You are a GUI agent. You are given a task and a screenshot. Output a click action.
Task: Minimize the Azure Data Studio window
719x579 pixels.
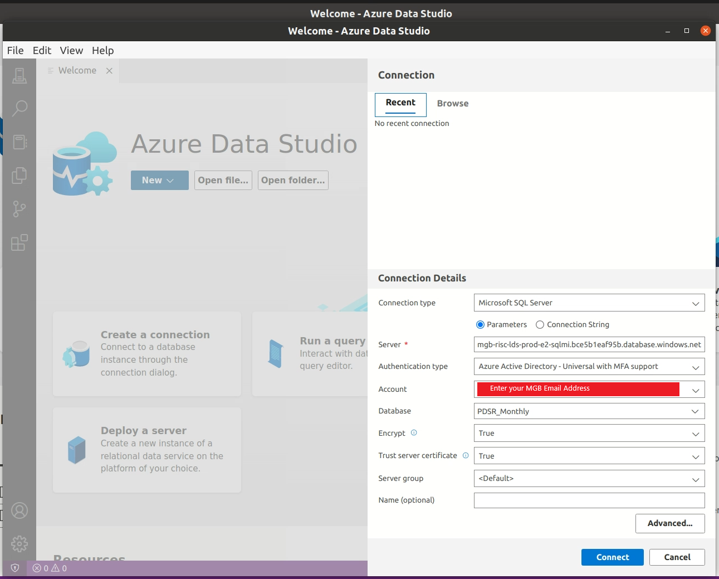[x=667, y=31]
